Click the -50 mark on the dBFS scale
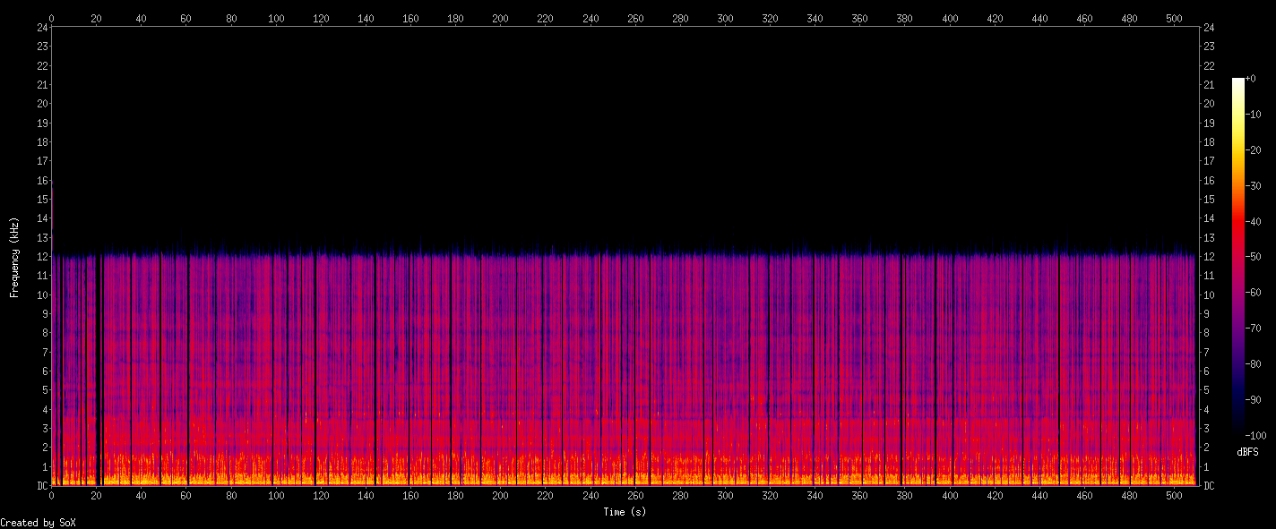Image resolution: width=1276 pixels, height=529 pixels. (x=1254, y=257)
